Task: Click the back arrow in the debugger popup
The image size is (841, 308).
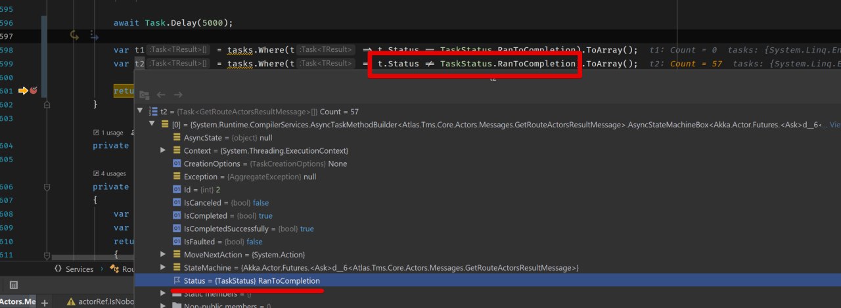Action: (161, 95)
